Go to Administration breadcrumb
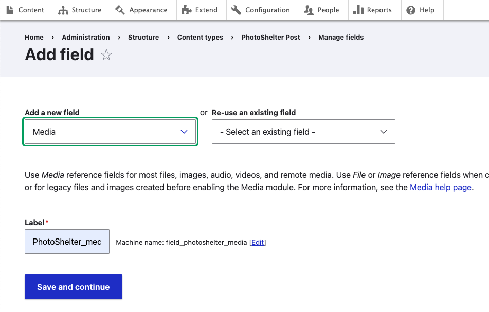This screenshot has width=489, height=312. pos(86,38)
